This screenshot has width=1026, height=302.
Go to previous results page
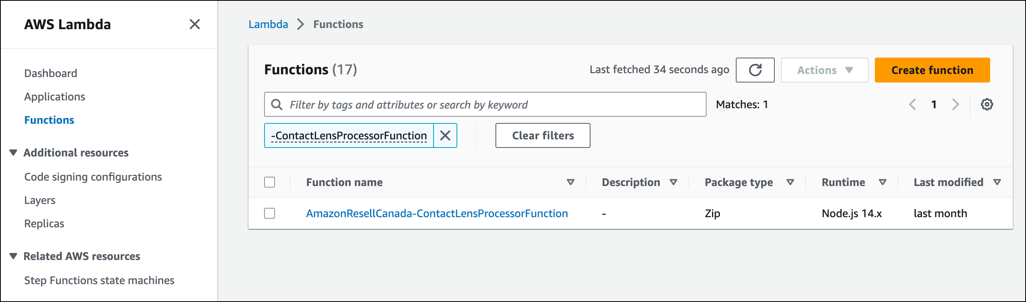click(x=913, y=105)
